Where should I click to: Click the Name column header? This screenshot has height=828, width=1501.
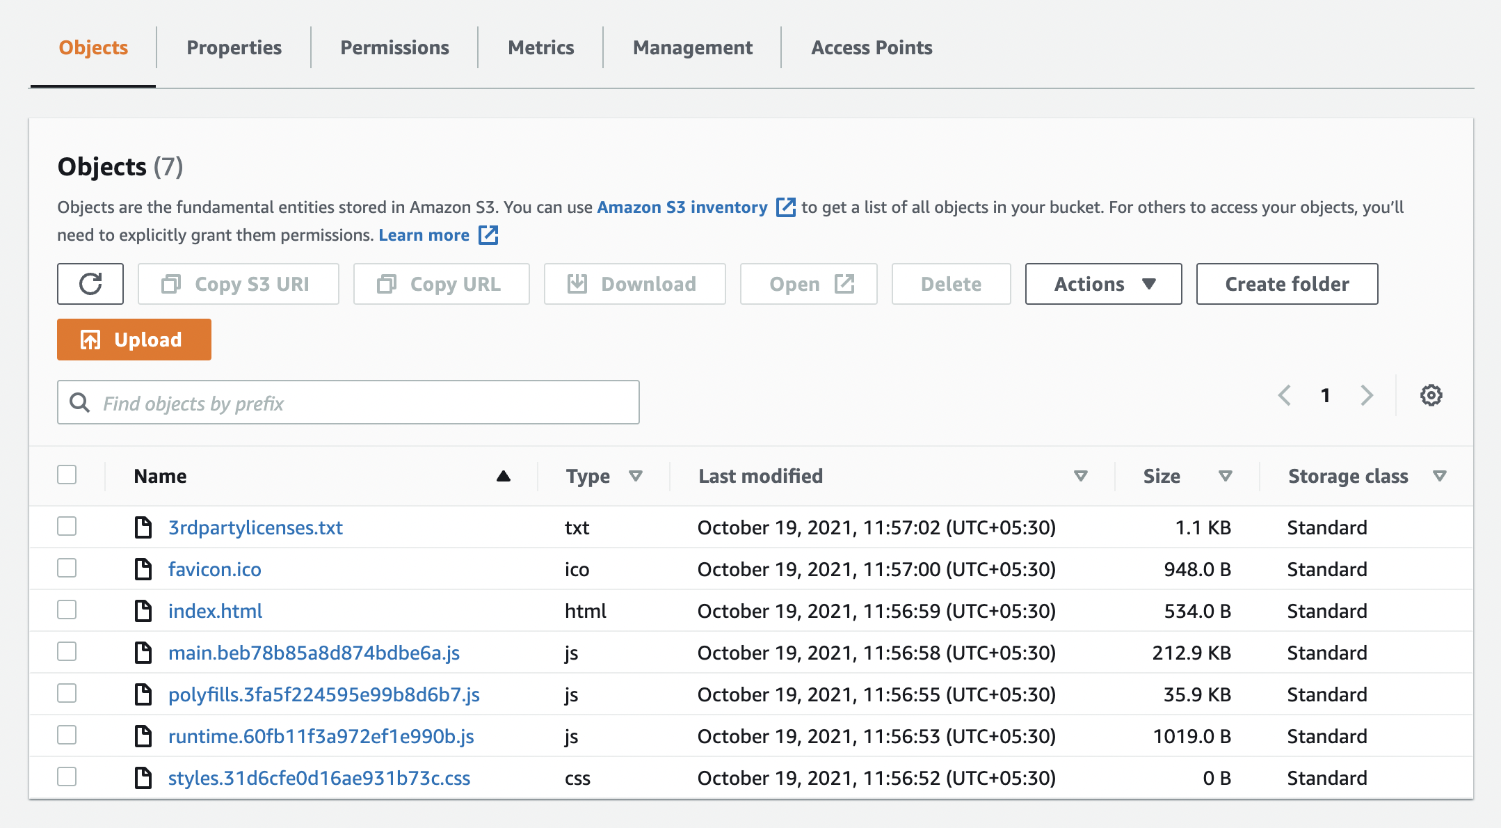160,476
